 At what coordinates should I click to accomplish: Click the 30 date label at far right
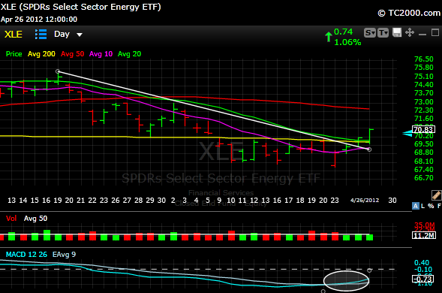pyautogui.click(x=392, y=200)
